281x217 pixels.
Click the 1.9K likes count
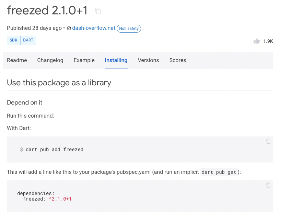tap(268, 41)
